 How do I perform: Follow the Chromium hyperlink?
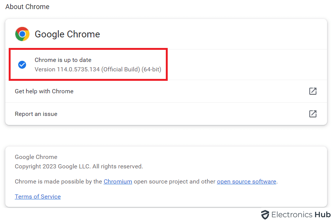click(x=118, y=182)
